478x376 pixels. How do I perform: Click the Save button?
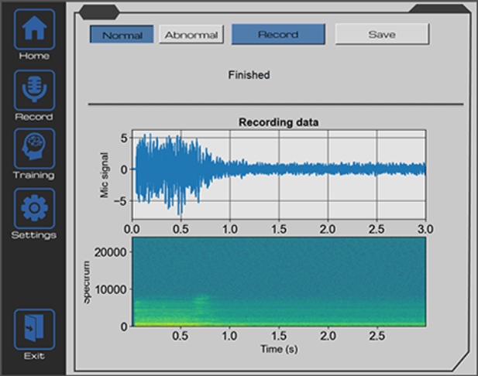tap(381, 34)
